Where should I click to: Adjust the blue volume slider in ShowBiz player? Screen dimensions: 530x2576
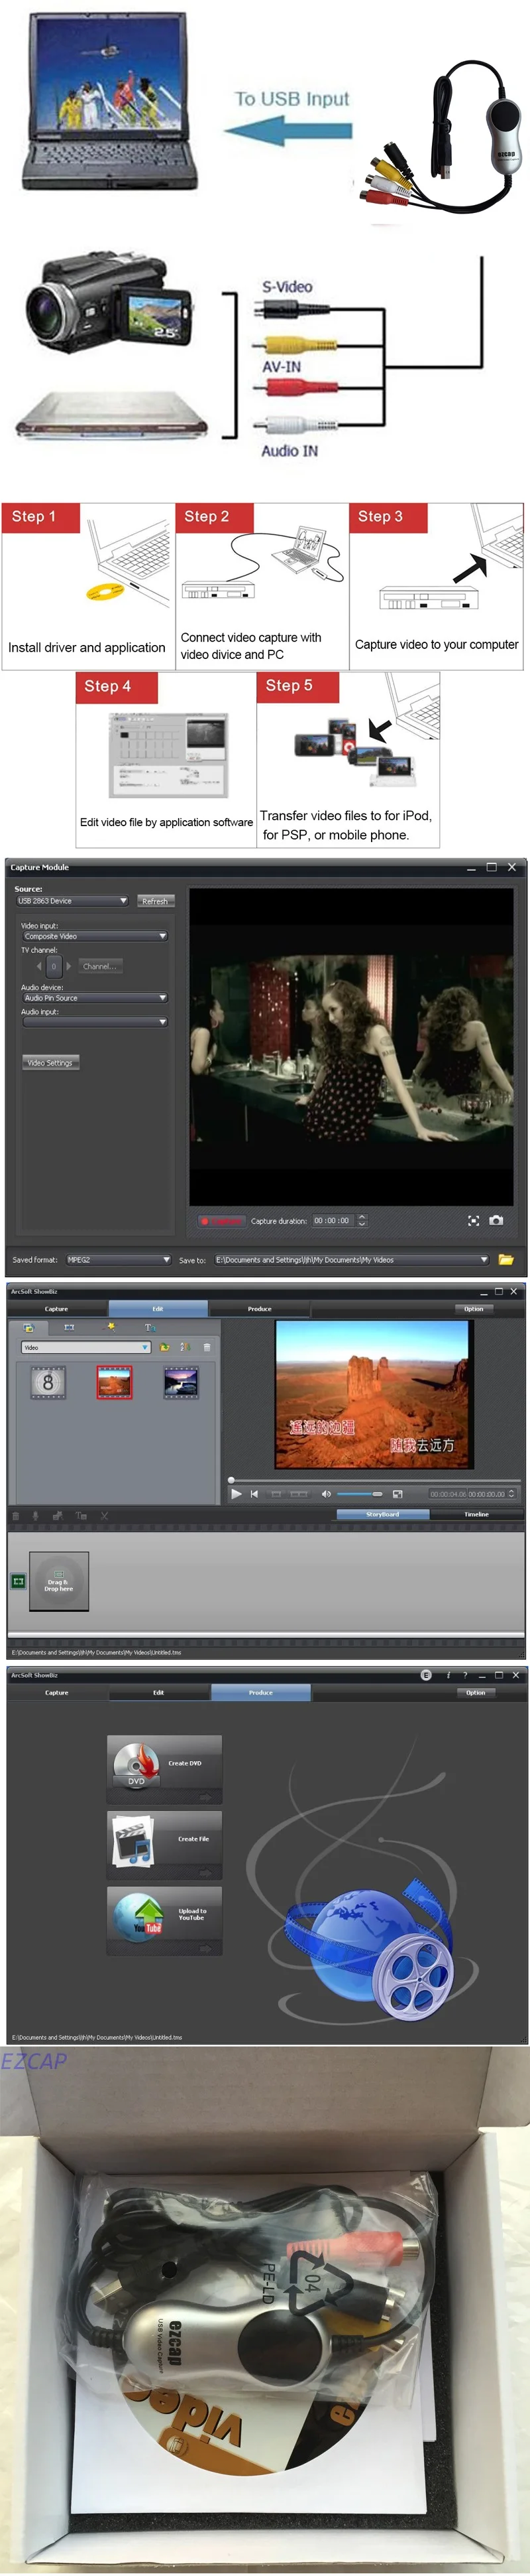click(359, 1493)
